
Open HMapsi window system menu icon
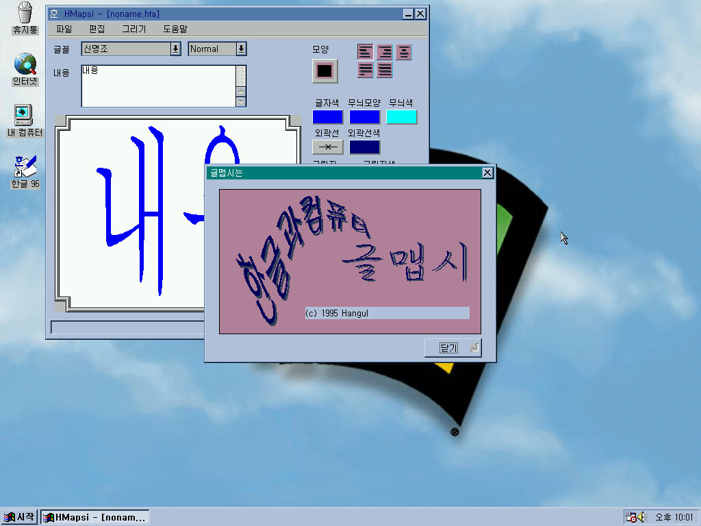point(54,14)
